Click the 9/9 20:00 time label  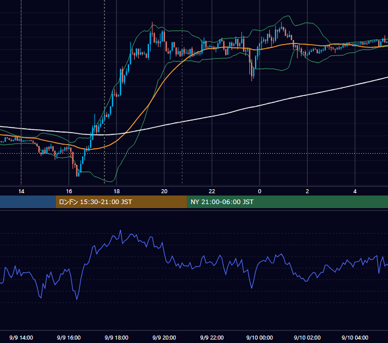[x=164, y=337]
